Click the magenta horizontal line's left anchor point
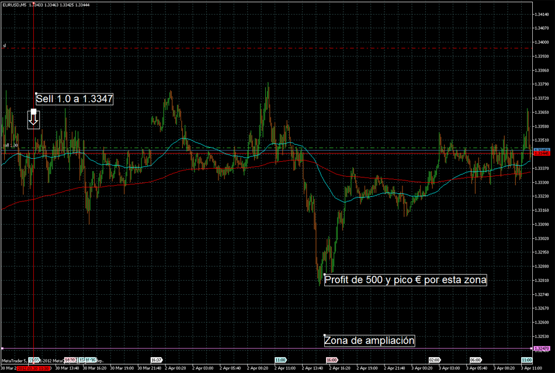555x373 pixels. point(2,348)
